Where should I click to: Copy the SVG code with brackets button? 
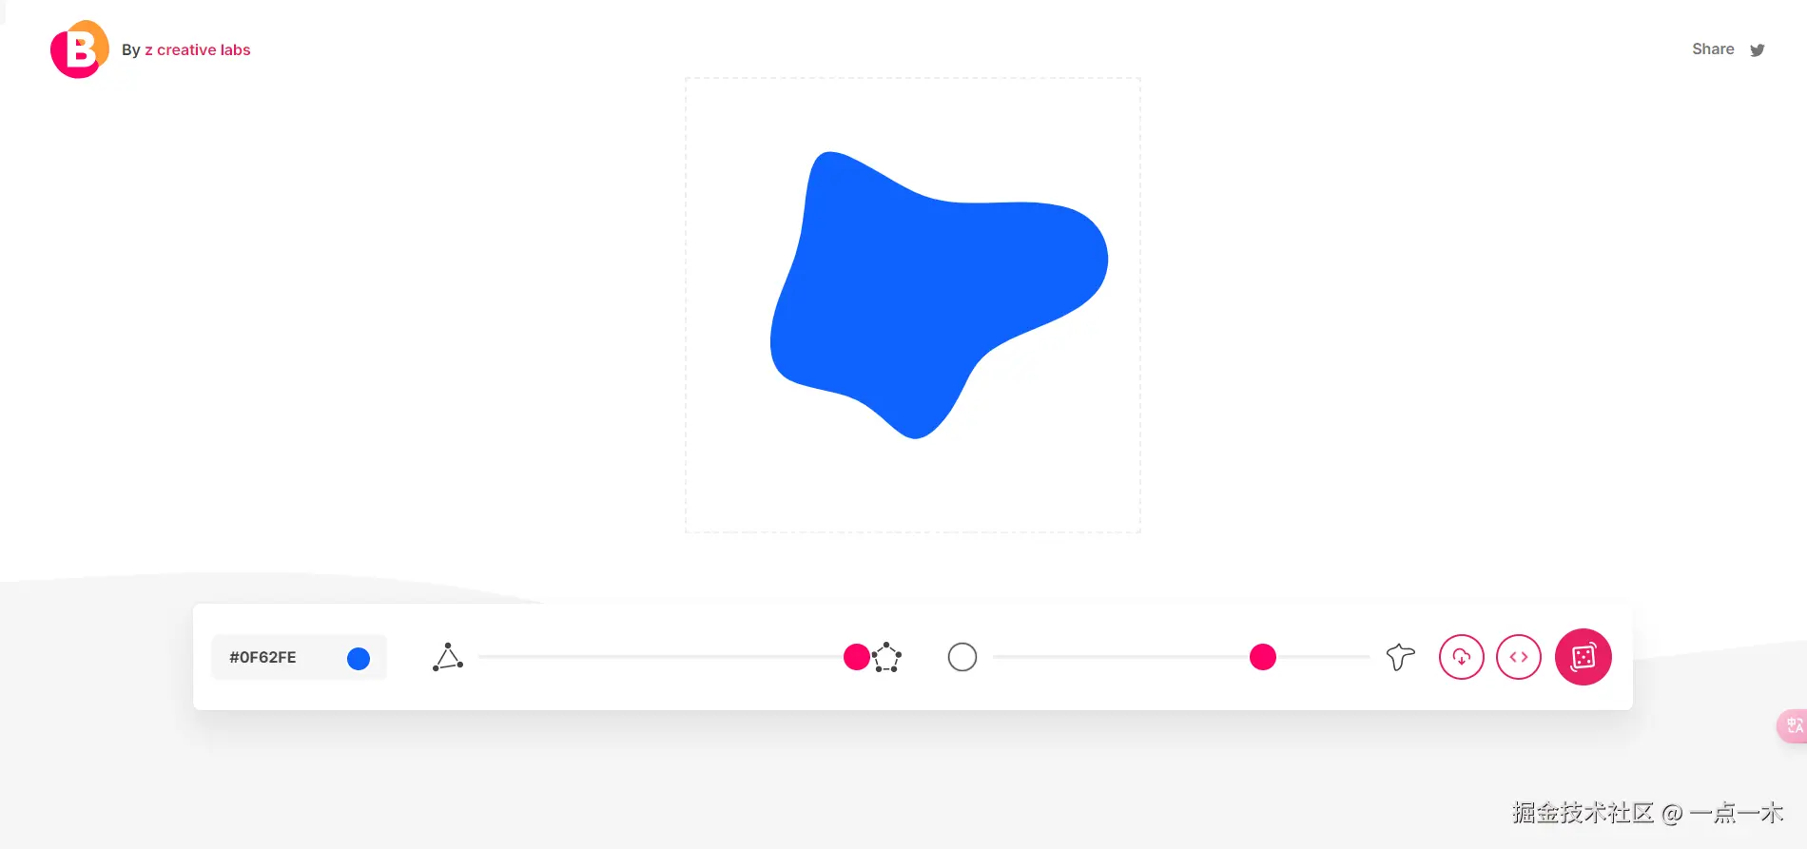[x=1519, y=657]
